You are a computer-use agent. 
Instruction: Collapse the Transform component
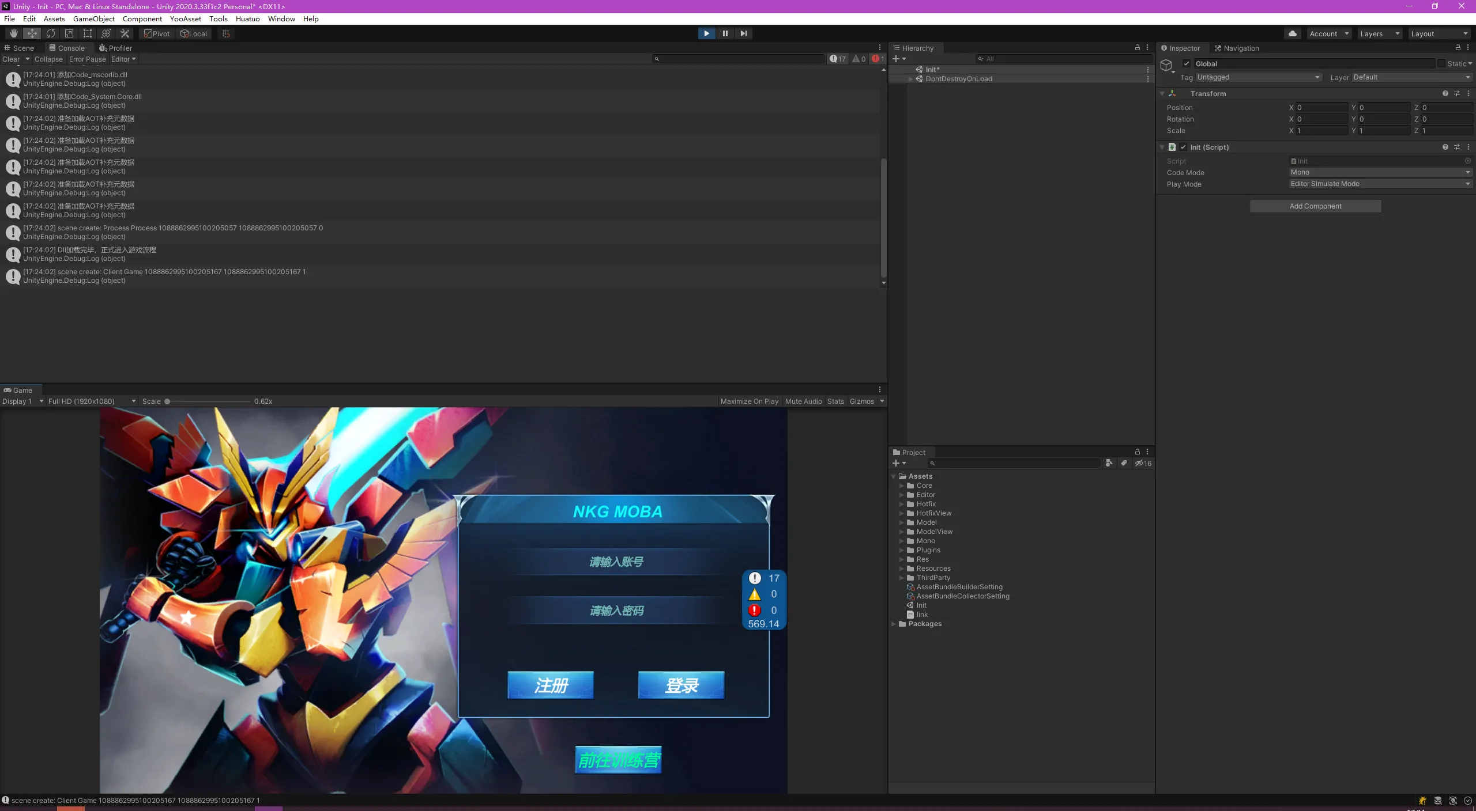(x=1162, y=93)
